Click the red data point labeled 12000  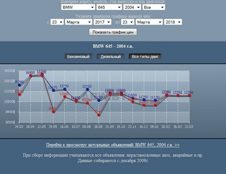point(65,97)
